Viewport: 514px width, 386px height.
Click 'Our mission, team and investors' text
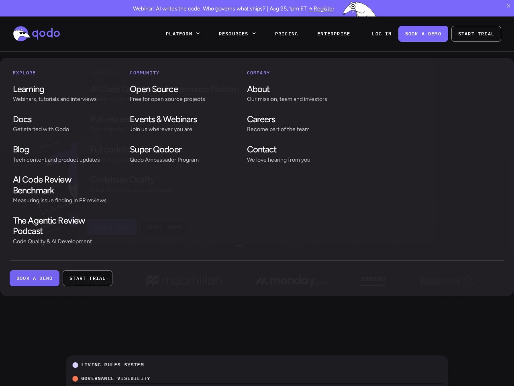[287, 99]
